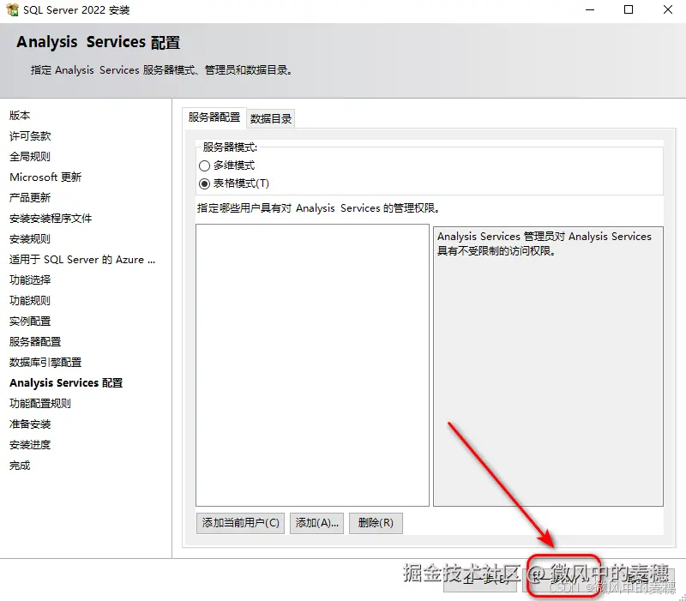Click the bold Analysis Services 配置 sidebar step
Image resolution: width=686 pixels, height=601 pixels.
point(66,382)
